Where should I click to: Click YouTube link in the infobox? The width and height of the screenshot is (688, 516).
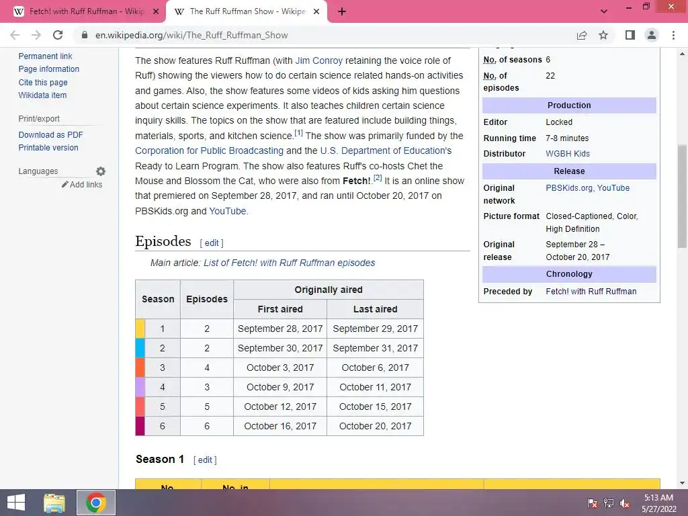[613, 188]
